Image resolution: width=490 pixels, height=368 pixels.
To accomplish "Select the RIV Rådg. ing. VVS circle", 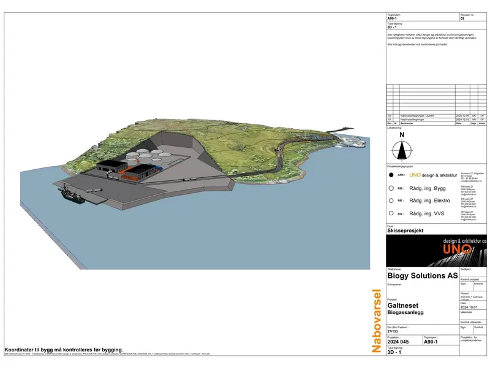I will click(x=391, y=213).
